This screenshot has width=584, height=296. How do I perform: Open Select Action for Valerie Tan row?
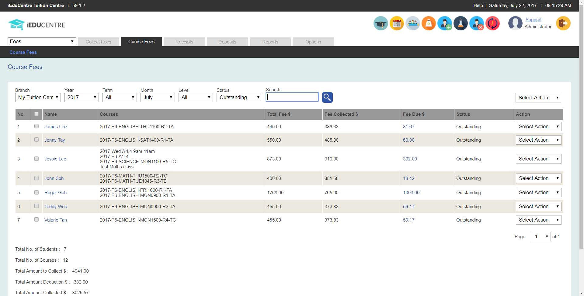(x=539, y=220)
